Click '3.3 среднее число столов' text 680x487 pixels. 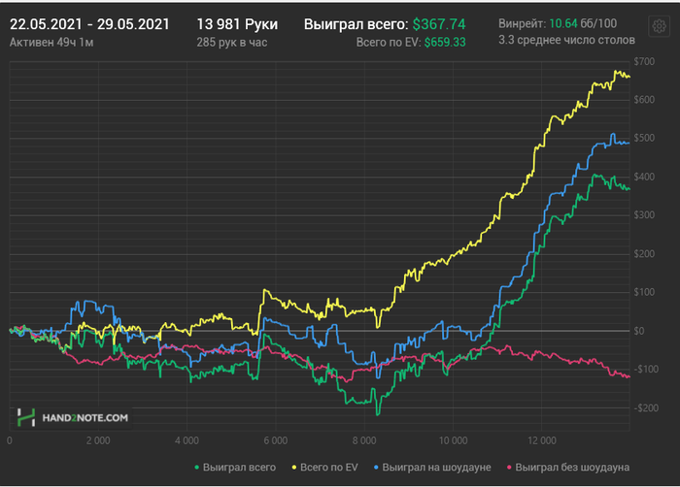pos(566,41)
